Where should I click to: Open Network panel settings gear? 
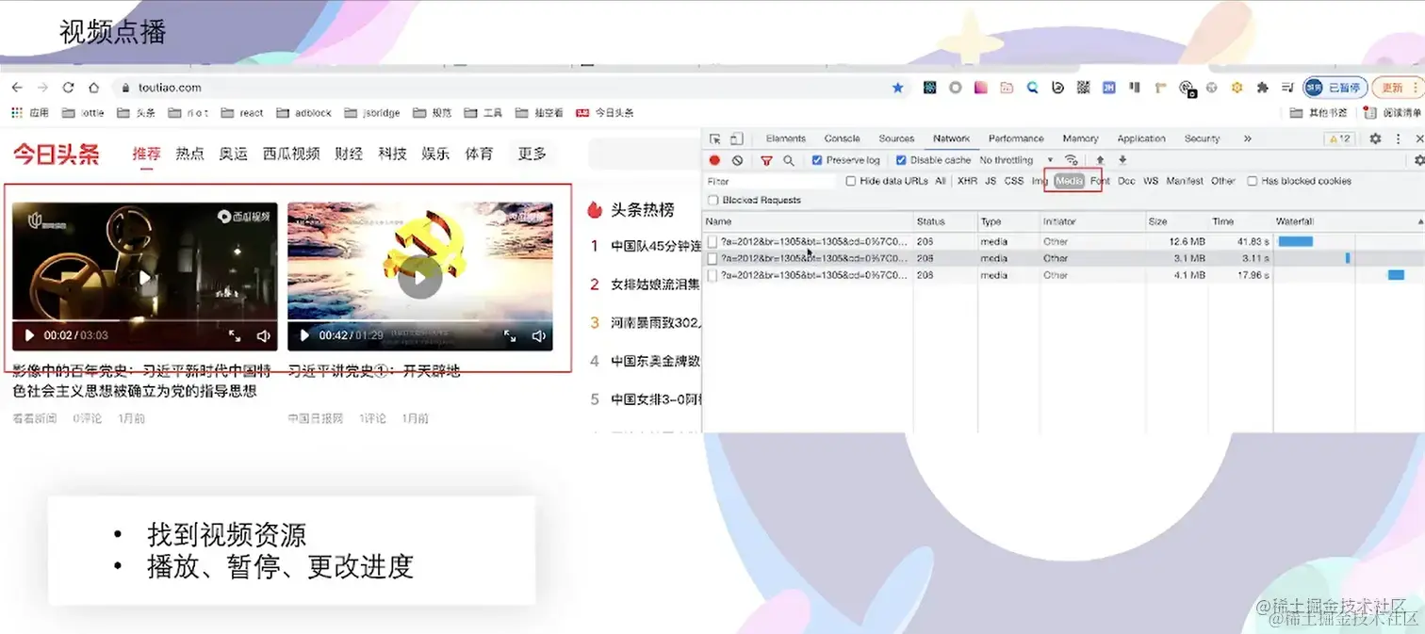coord(1419,160)
